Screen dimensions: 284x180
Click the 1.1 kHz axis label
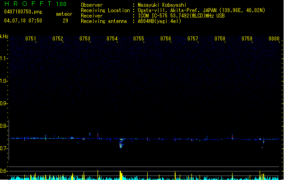(x=4, y=58)
